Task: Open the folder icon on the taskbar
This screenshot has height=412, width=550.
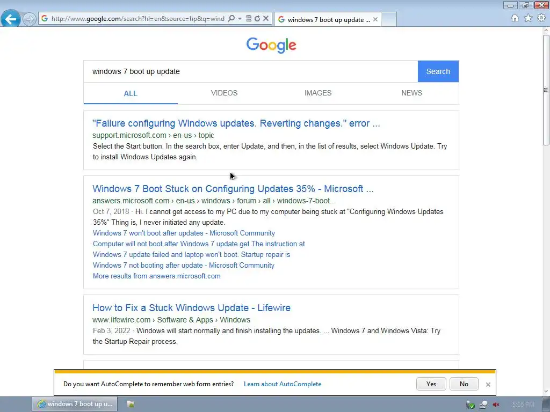Action: coord(131,404)
